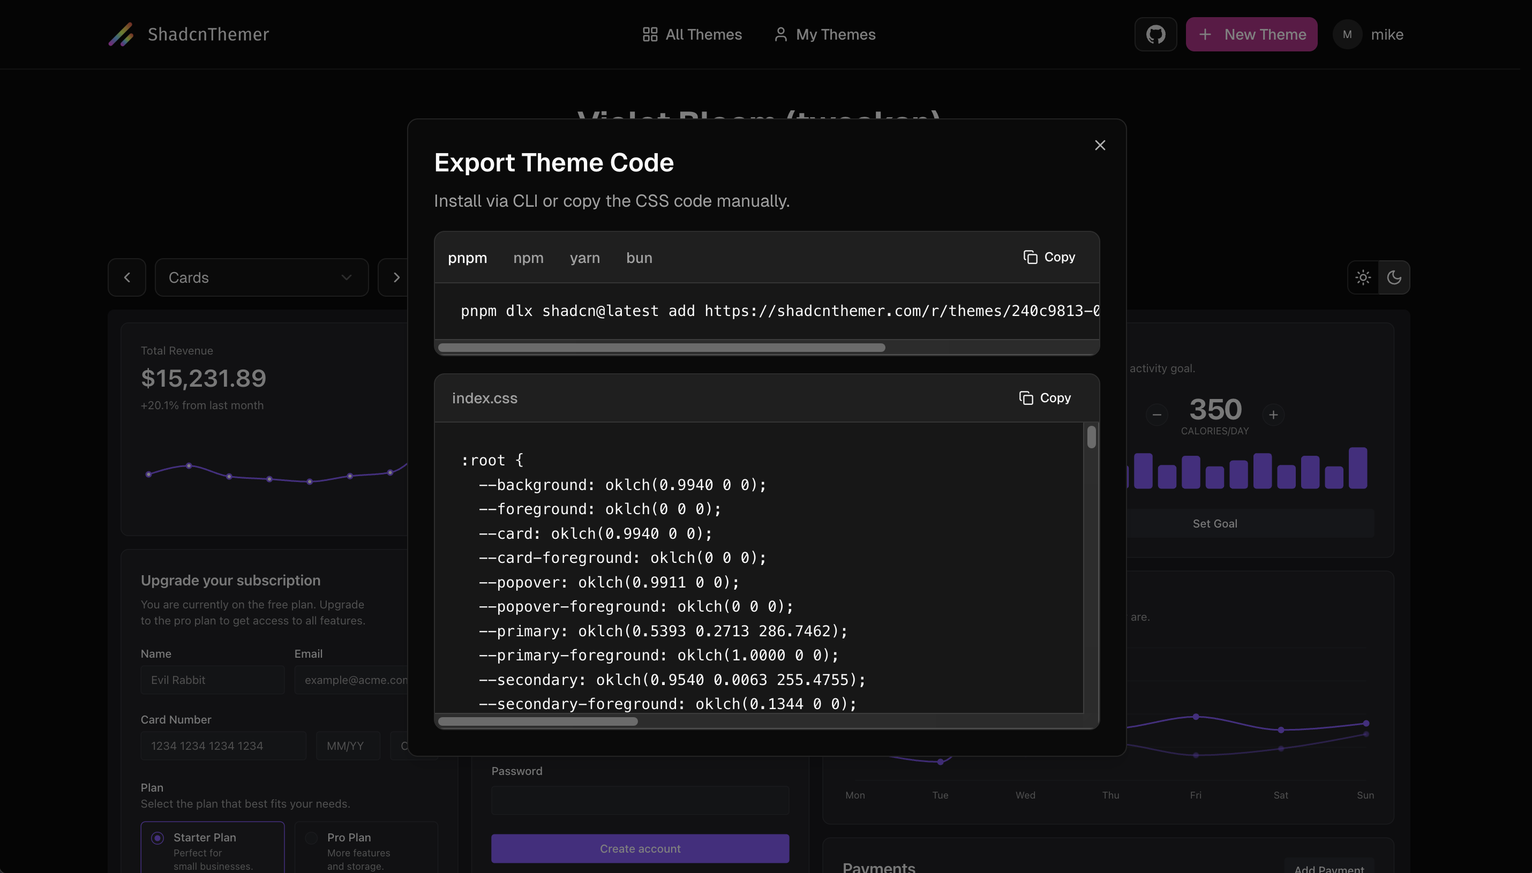Select the Starter Plan radio button
Viewport: 1532px width, 873px height.
pos(157,838)
